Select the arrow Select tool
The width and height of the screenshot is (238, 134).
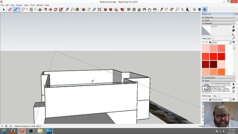point(4,10)
